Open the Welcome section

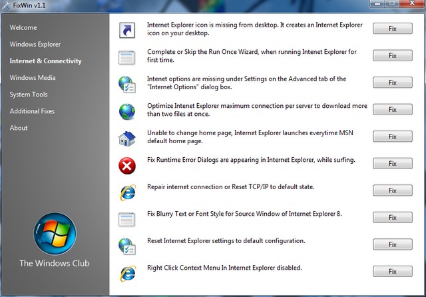[23, 27]
